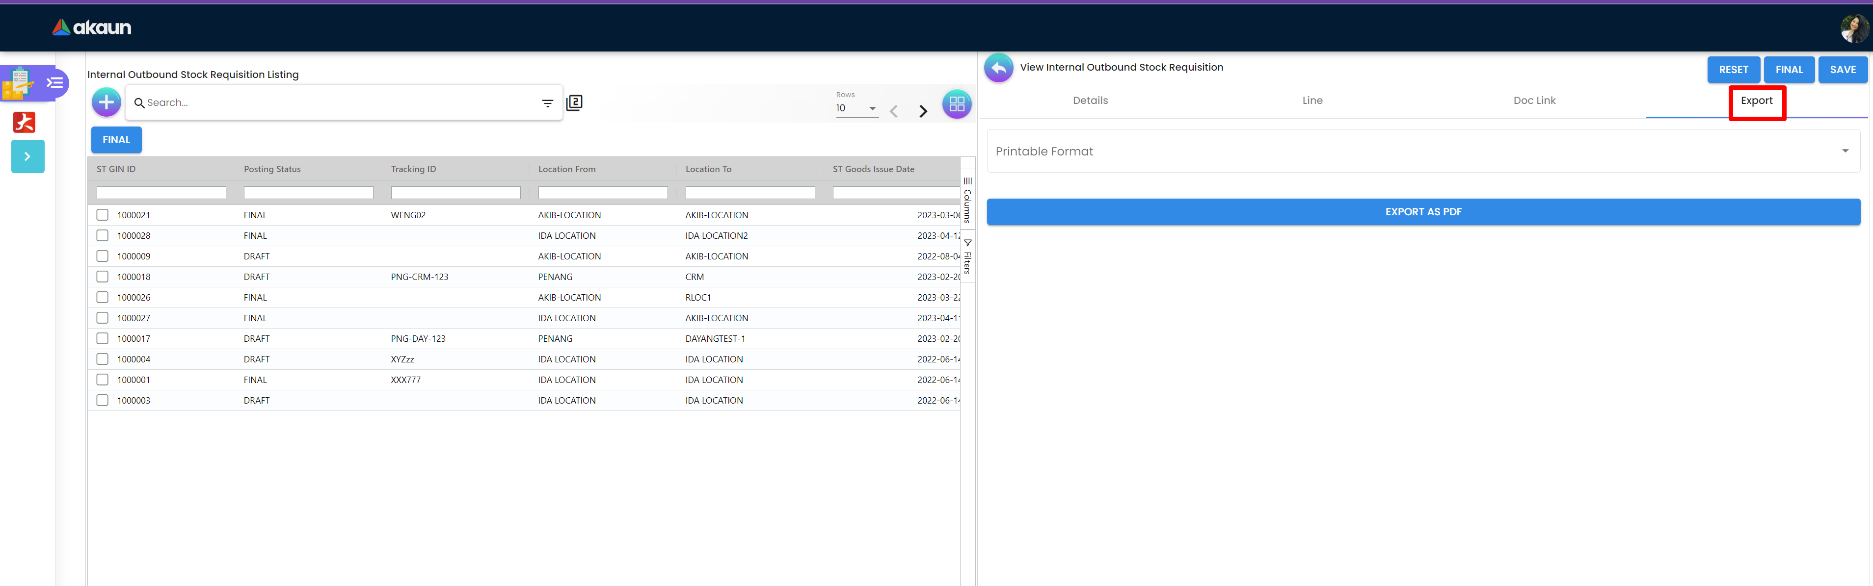The width and height of the screenshot is (1873, 586).
Task: Open the Rows per page dropdown
Action: (856, 108)
